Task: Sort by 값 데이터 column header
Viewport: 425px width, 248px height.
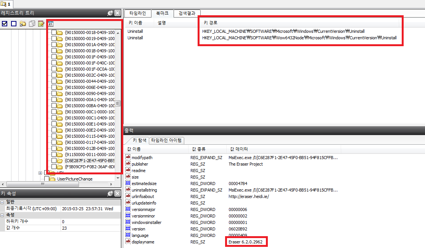Action: [x=284, y=149]
